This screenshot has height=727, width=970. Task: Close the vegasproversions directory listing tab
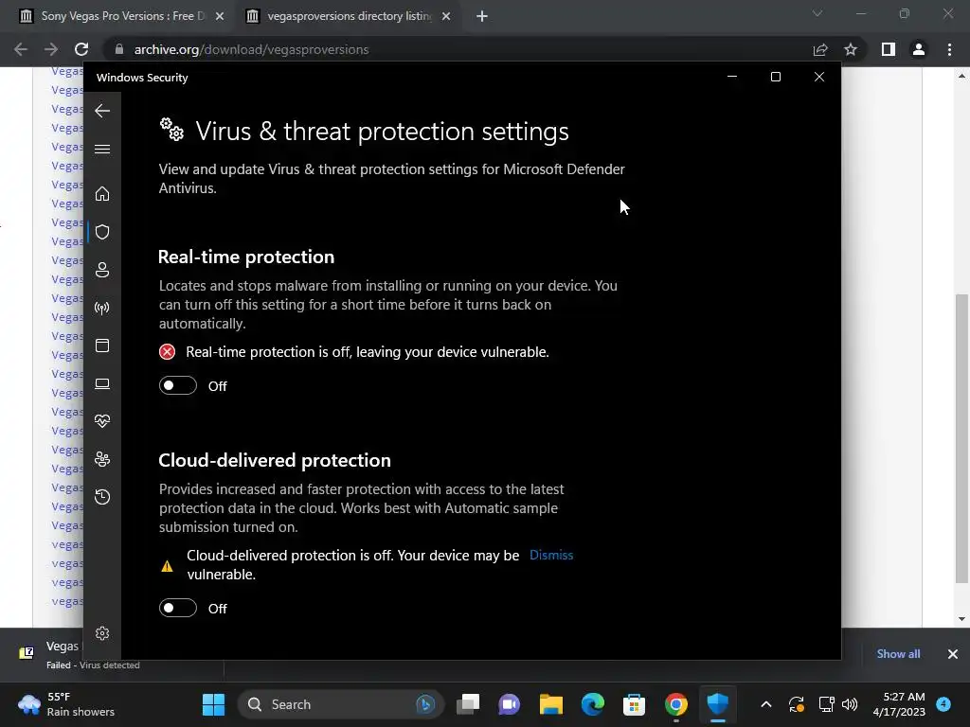pos(446,17)
